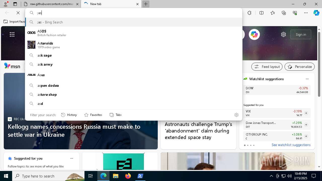The width and height of the screenshot is (322, 181).
Task: Open the volume control in tray
Action: (289, 176)
